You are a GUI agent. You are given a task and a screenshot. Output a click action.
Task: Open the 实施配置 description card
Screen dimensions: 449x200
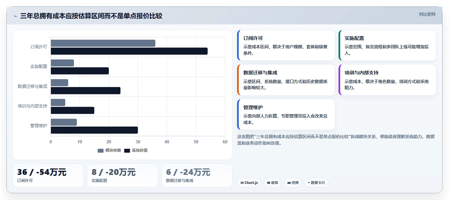click(387, 45)
